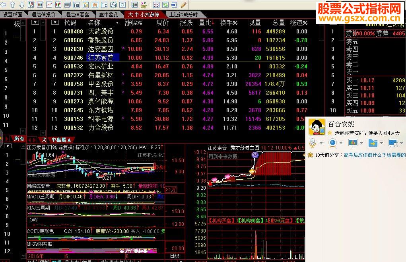Click the stacked windows toolbar icon
406x262 pixels.
pos(67,5)
